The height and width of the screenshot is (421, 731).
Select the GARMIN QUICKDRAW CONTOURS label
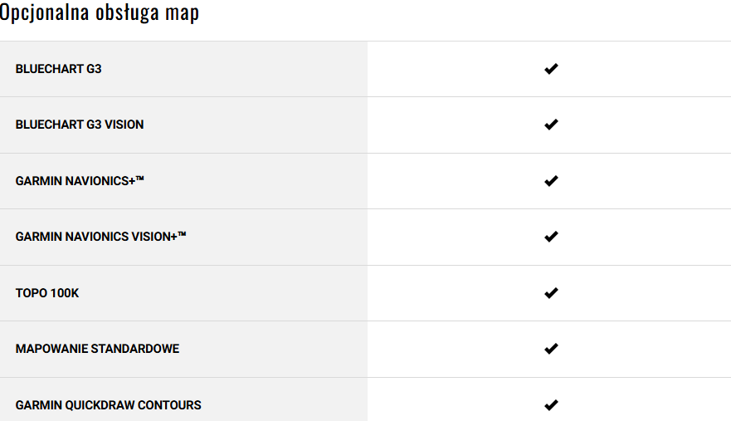108,405
